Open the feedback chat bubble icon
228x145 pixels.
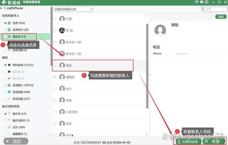coord(202,2)
